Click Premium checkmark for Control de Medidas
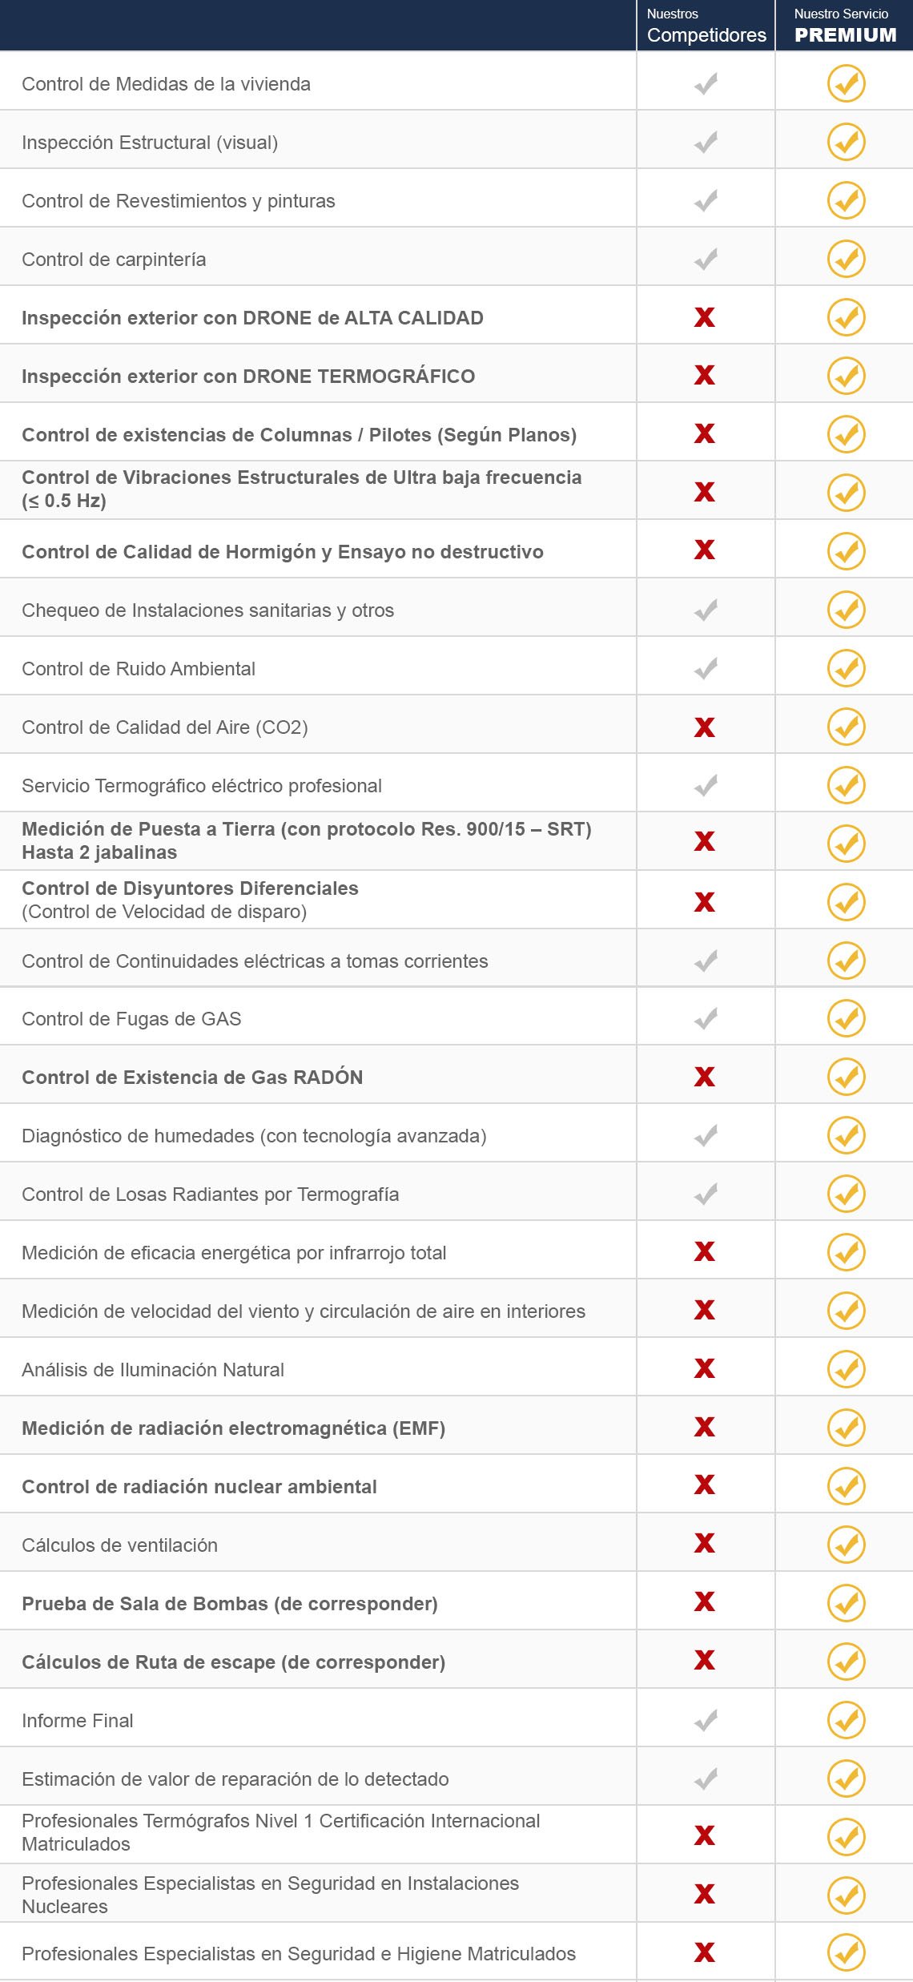The height and width of the screenshot is (1982, 913). pos(846,83)
